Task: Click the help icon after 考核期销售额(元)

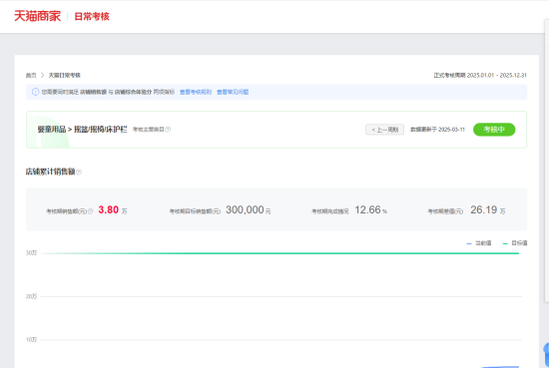Action: click(x=90, y=211)
